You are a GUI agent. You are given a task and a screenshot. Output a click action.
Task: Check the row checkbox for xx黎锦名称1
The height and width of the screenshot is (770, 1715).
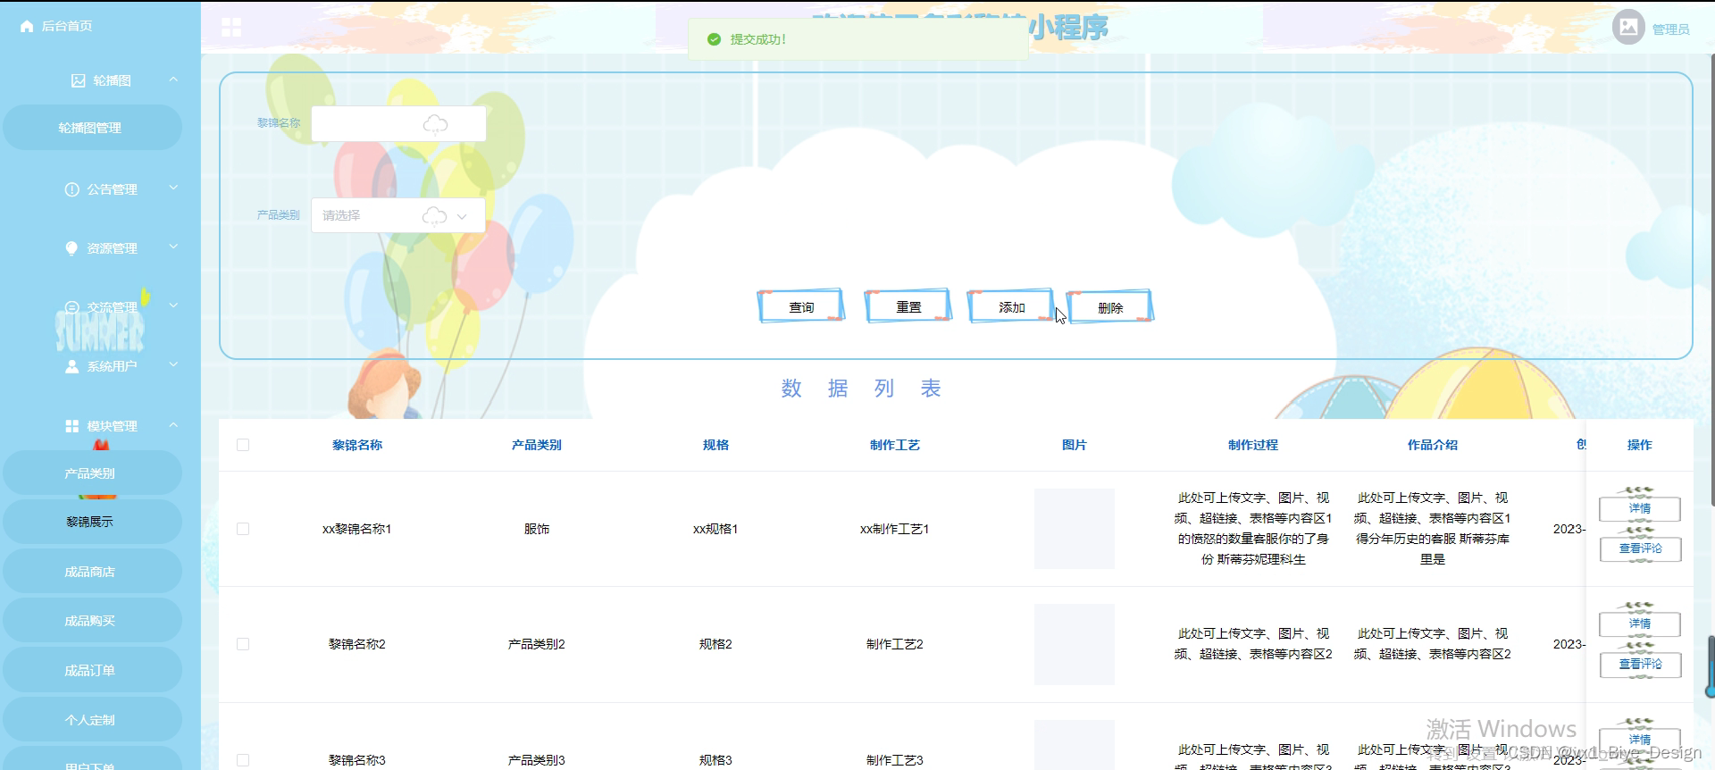pos(243,529)
